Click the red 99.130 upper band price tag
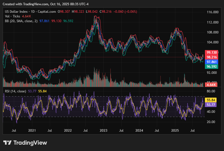 coord(211,52)
